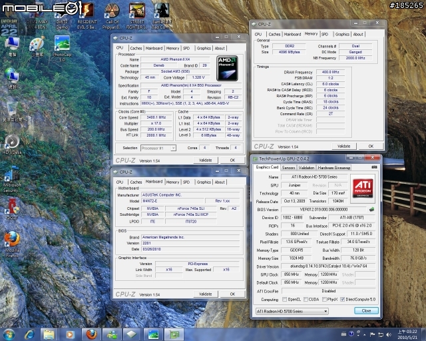
Task: Enable the CUDA checkbox in GPU-Z
Action: [x=306, y=300]
